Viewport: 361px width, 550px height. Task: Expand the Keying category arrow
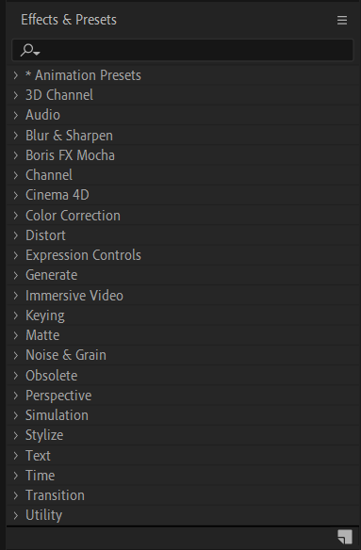16,315
